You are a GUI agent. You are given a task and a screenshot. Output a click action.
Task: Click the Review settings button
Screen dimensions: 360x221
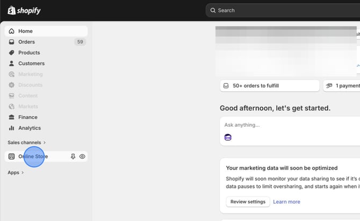[x=248, y=202]
